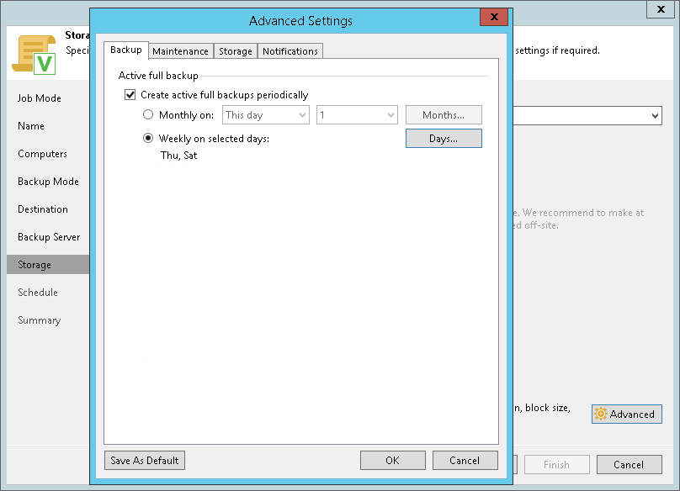Image resolution: width=680 pixels, height=491 pixels.
Task: Select the Backup tab
Action: pyautogui.click(x=126, y=50)
